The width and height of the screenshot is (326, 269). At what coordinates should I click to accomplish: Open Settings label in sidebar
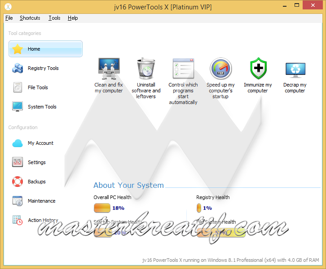point(36,162)
